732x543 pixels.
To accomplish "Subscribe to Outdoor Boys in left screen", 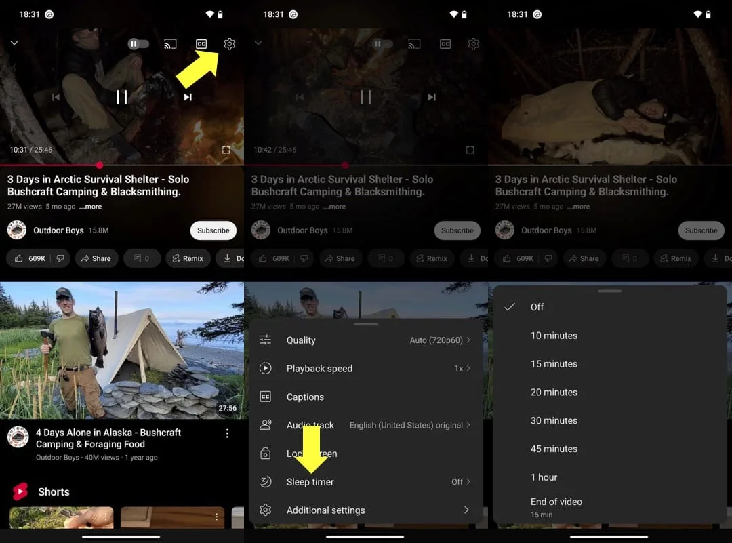I will pyautogui.click(x=213, y=230).
